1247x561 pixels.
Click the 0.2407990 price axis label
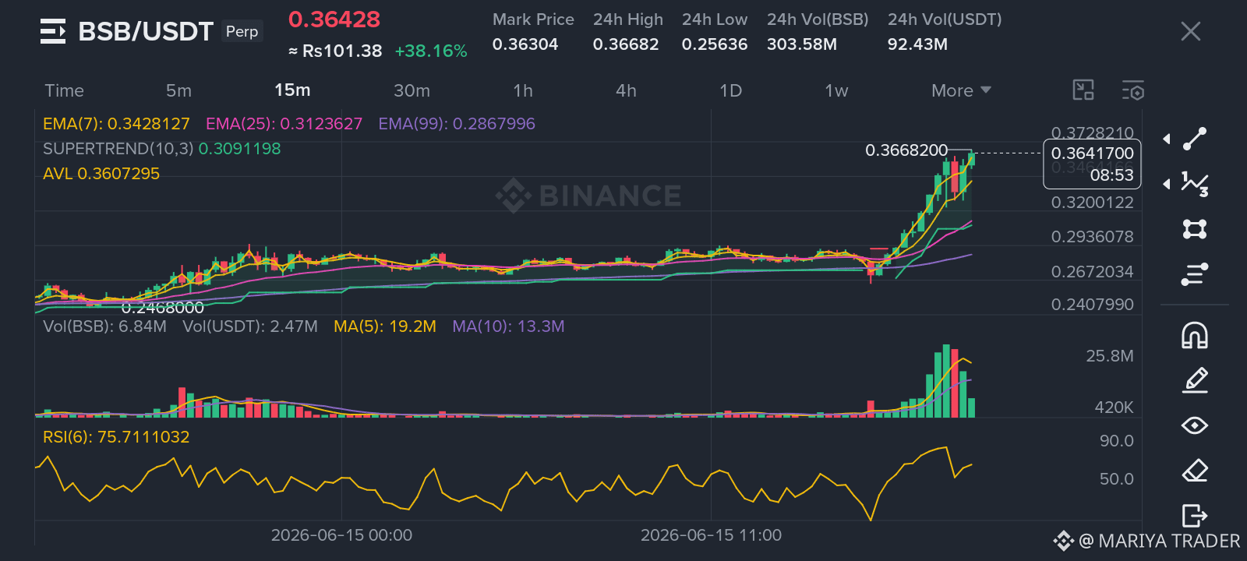pyautogui.click(x=1093, y=305)
